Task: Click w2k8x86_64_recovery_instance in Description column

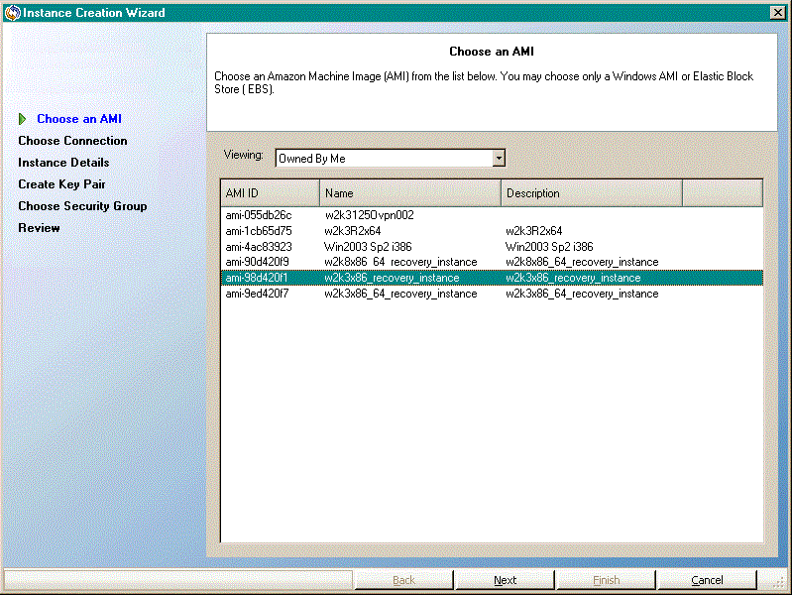Action: (x=582, y=262)
